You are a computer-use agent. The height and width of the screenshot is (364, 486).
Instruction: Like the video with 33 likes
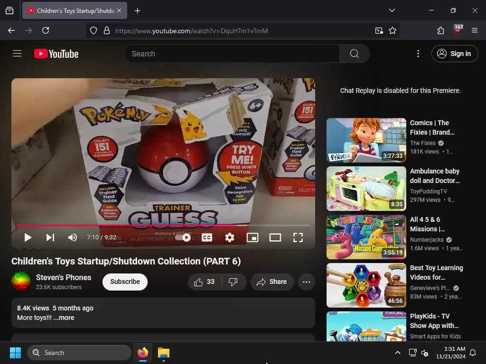[x=204, y=282]
